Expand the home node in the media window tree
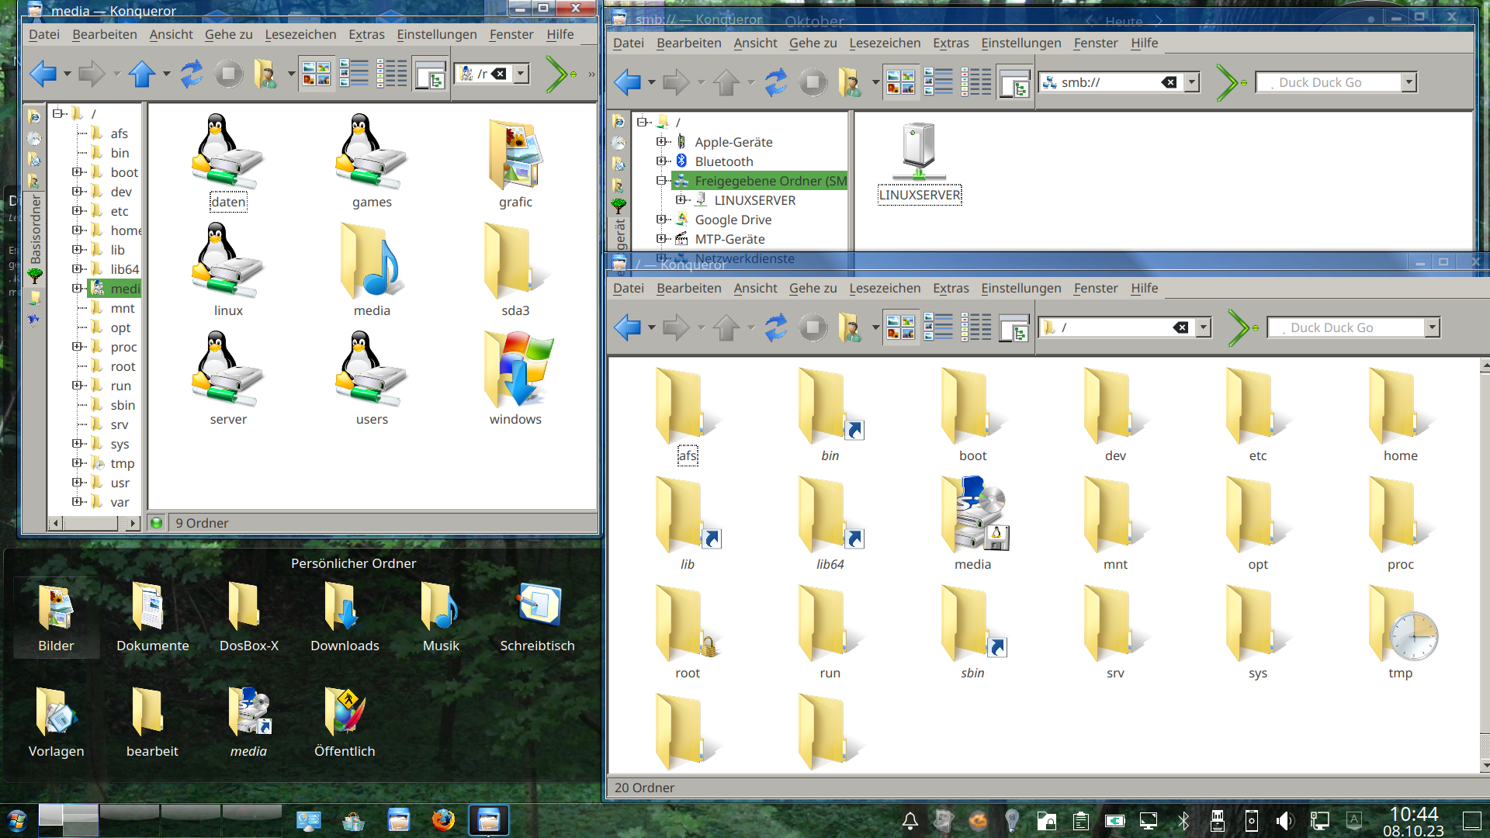This screenshot has width=1490, height=838. 78,230
